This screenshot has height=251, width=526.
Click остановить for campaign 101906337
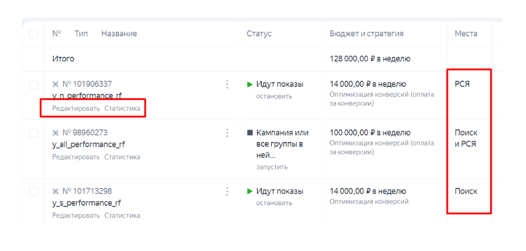click(274, 96)
